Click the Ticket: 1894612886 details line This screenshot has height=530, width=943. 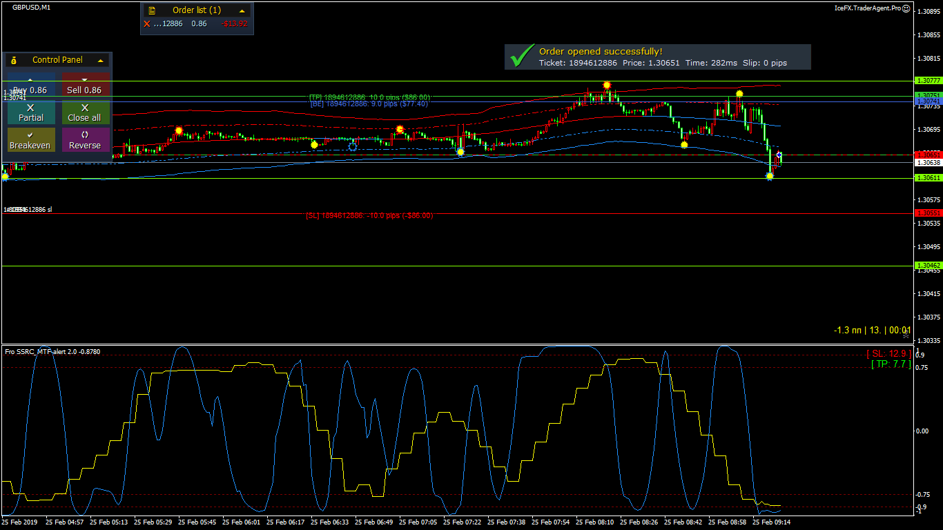click(663, 63)
